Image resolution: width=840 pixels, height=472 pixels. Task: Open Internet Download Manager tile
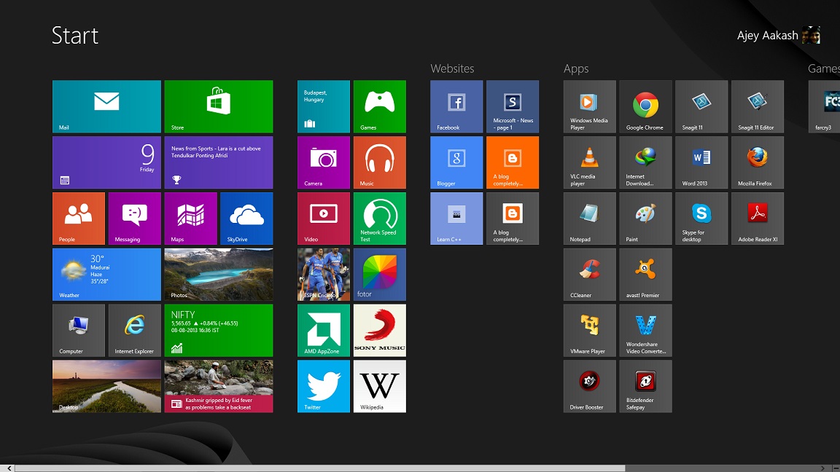(x=645, y=162)
